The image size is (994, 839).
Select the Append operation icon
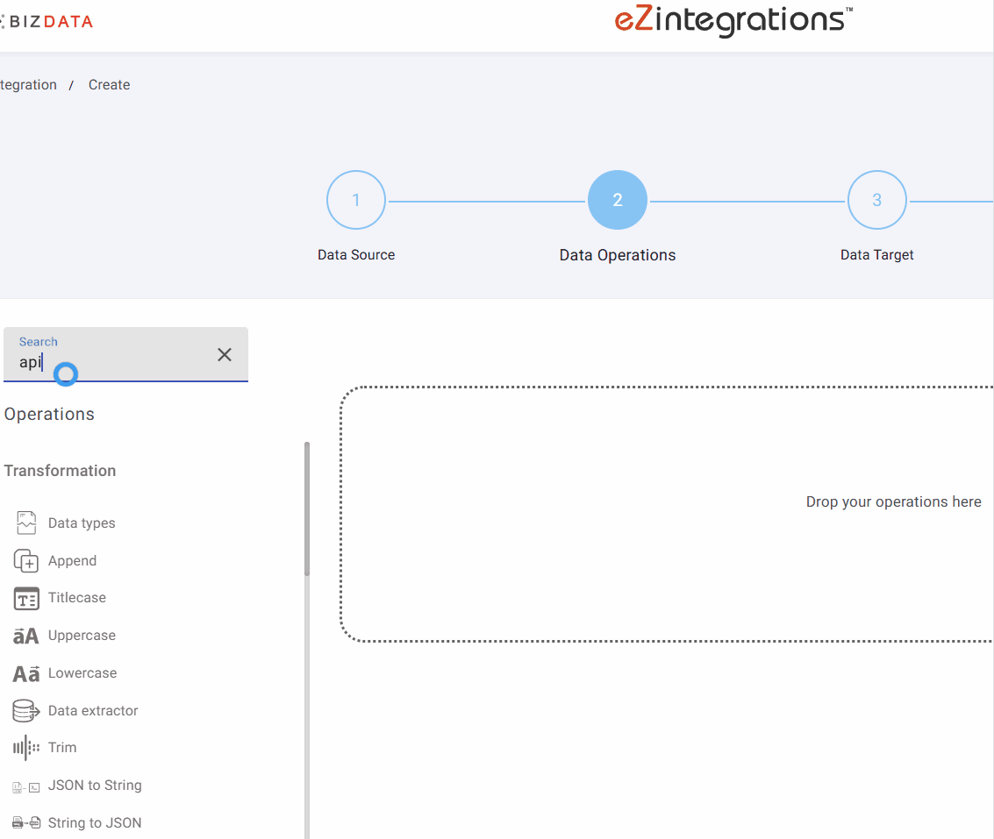(26, 561)
